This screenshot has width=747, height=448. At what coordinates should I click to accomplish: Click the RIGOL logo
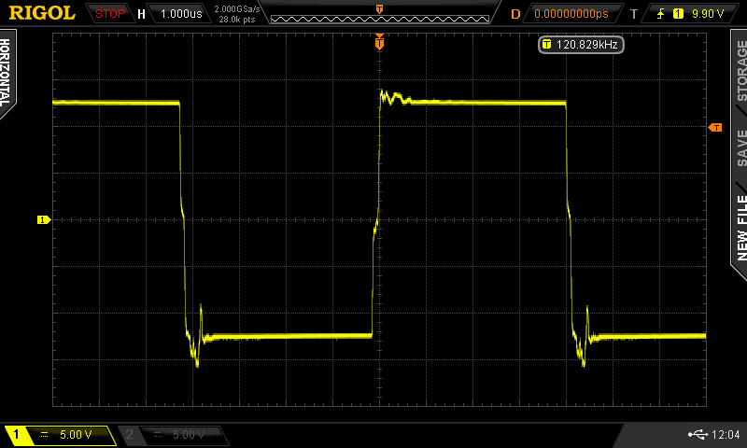[42, 13]
